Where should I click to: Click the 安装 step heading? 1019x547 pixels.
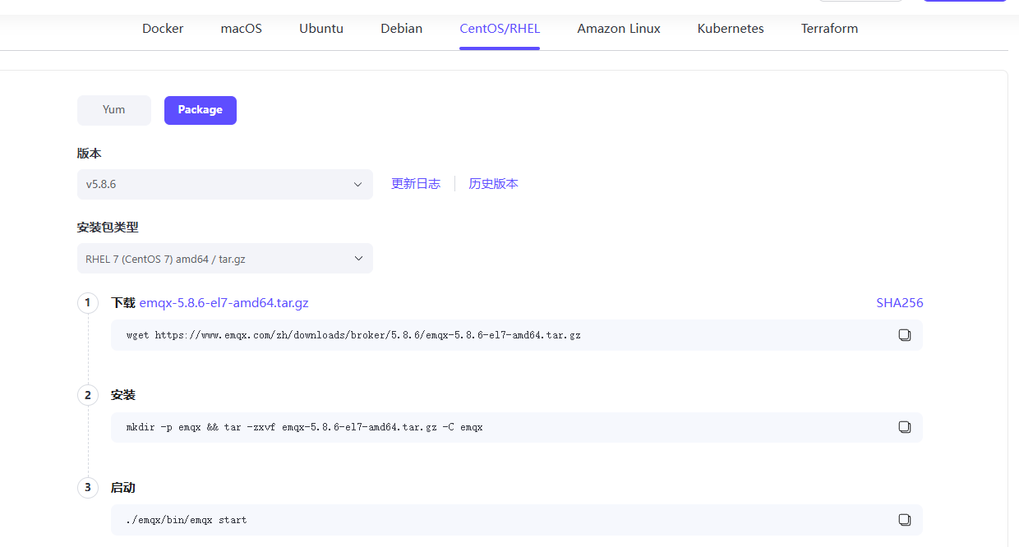(x=123, y=395)
